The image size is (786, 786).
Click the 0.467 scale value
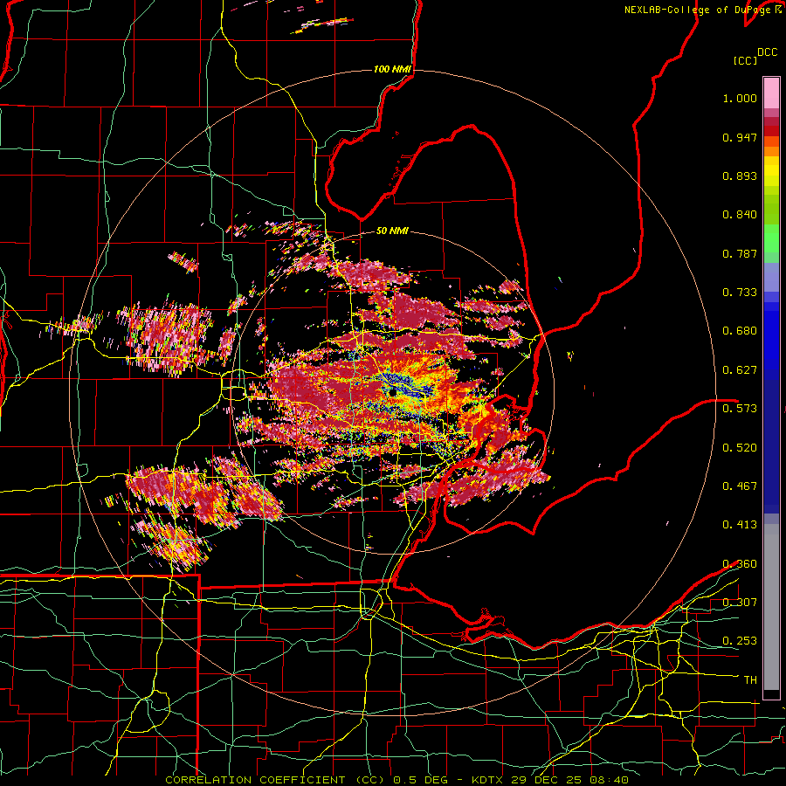click(740, 486)
